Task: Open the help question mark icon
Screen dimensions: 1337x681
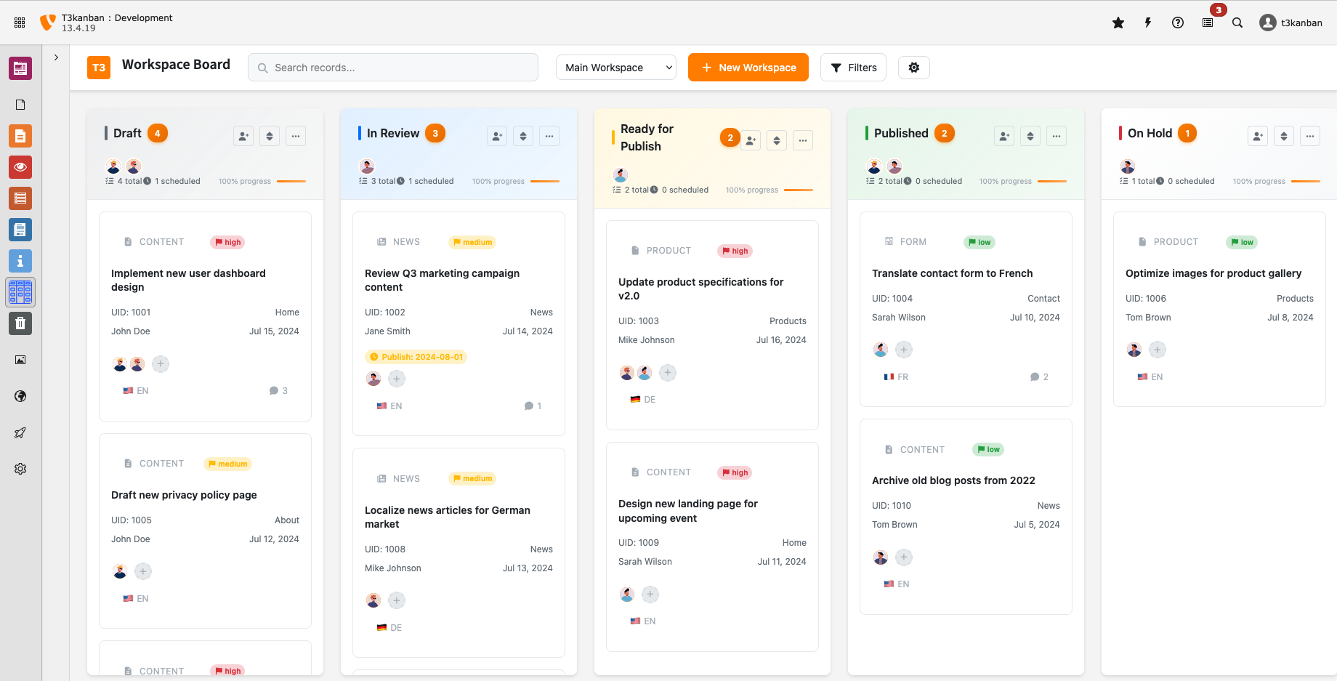Action: pyautogui.click(x=1177, y=23)
